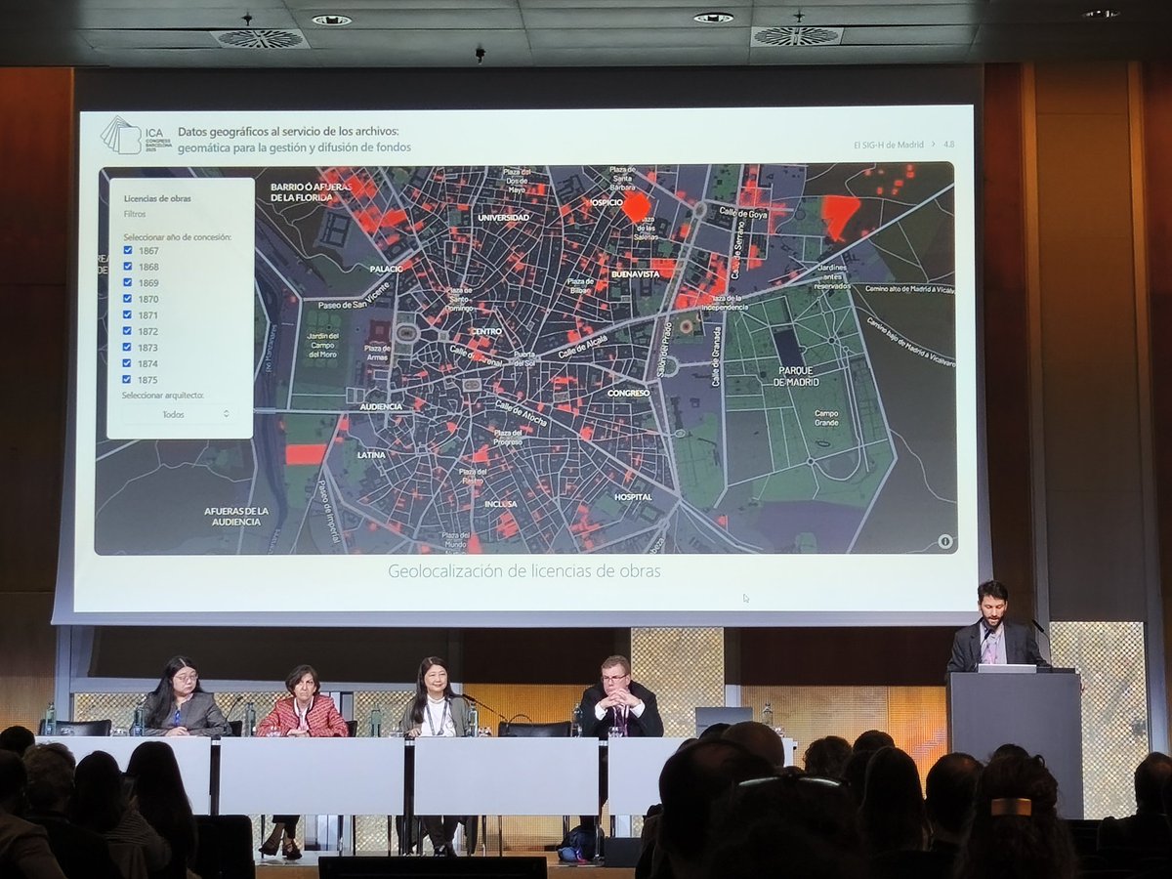Uncheck the 1867 year checkbox
Screen dimensions: 1172x879
[x=128, y=250]
